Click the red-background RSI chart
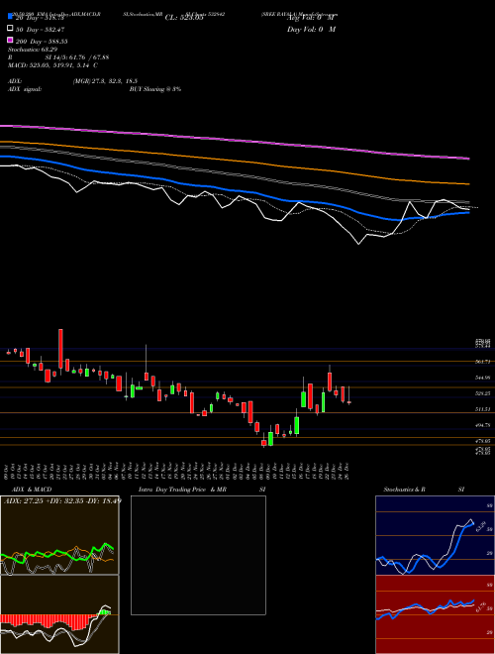The image size is (495, 654). (435, 614)
